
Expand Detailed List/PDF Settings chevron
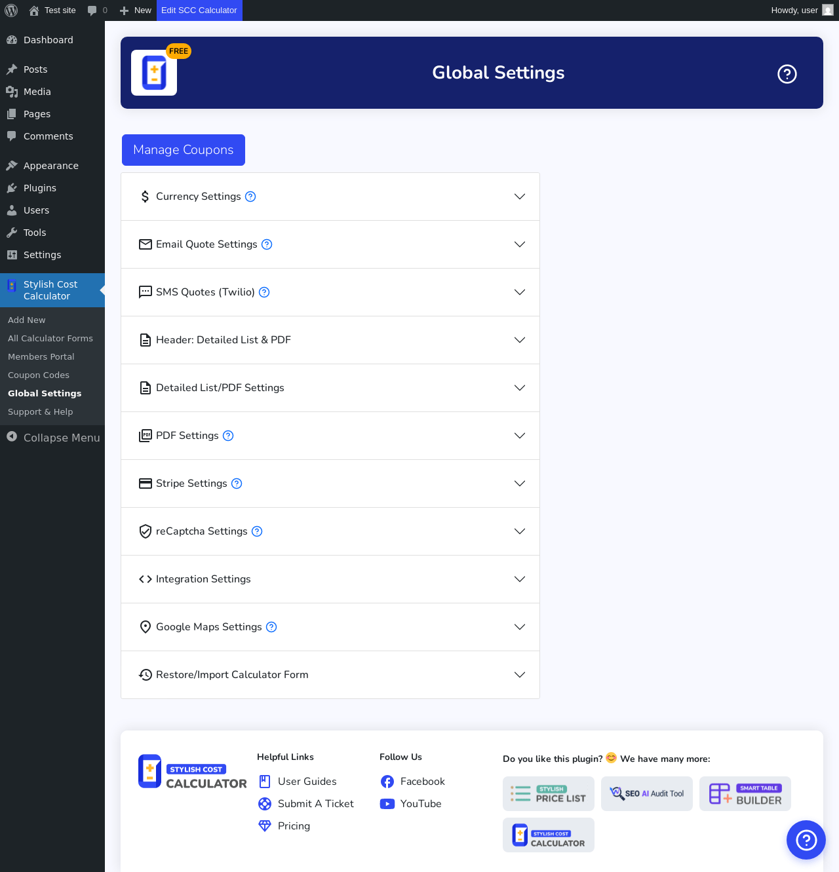point(520,388)
